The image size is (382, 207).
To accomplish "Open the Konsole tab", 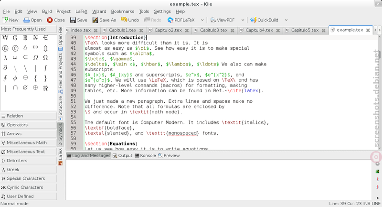I will point(145,155).
